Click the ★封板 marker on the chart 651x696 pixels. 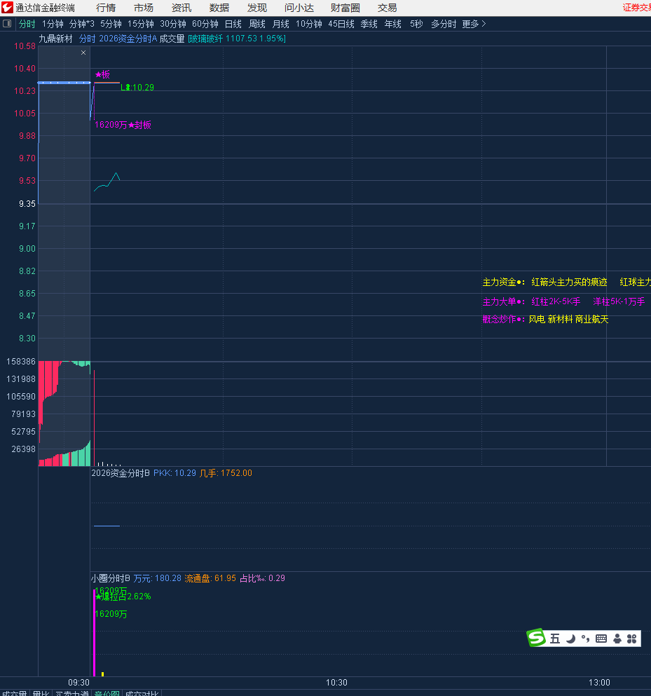pos(139,125)
